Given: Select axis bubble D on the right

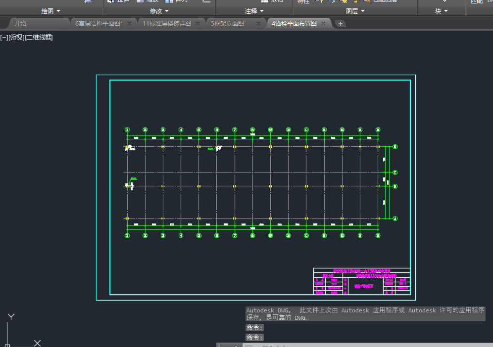Looking at the screenshot, I should (395, 147).
